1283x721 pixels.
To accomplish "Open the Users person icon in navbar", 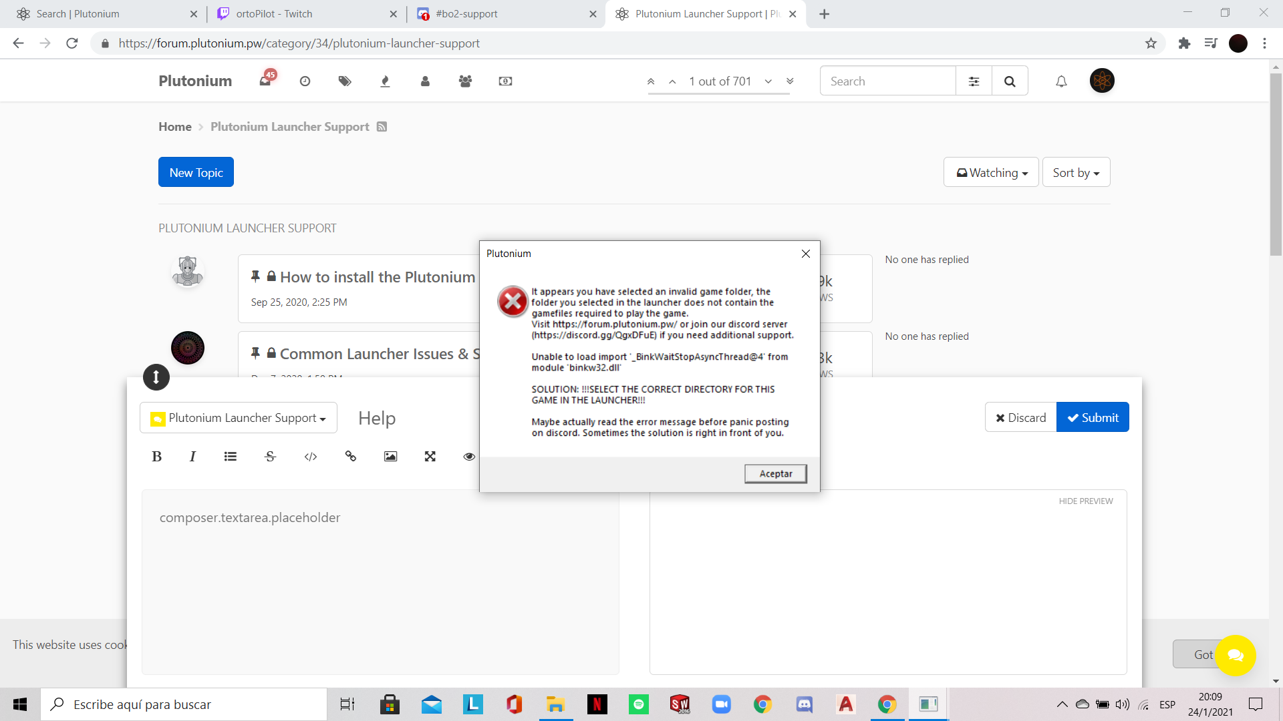I will point(425,81).
